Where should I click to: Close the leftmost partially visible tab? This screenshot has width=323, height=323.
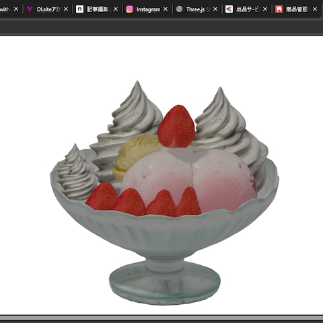point(16,9)
